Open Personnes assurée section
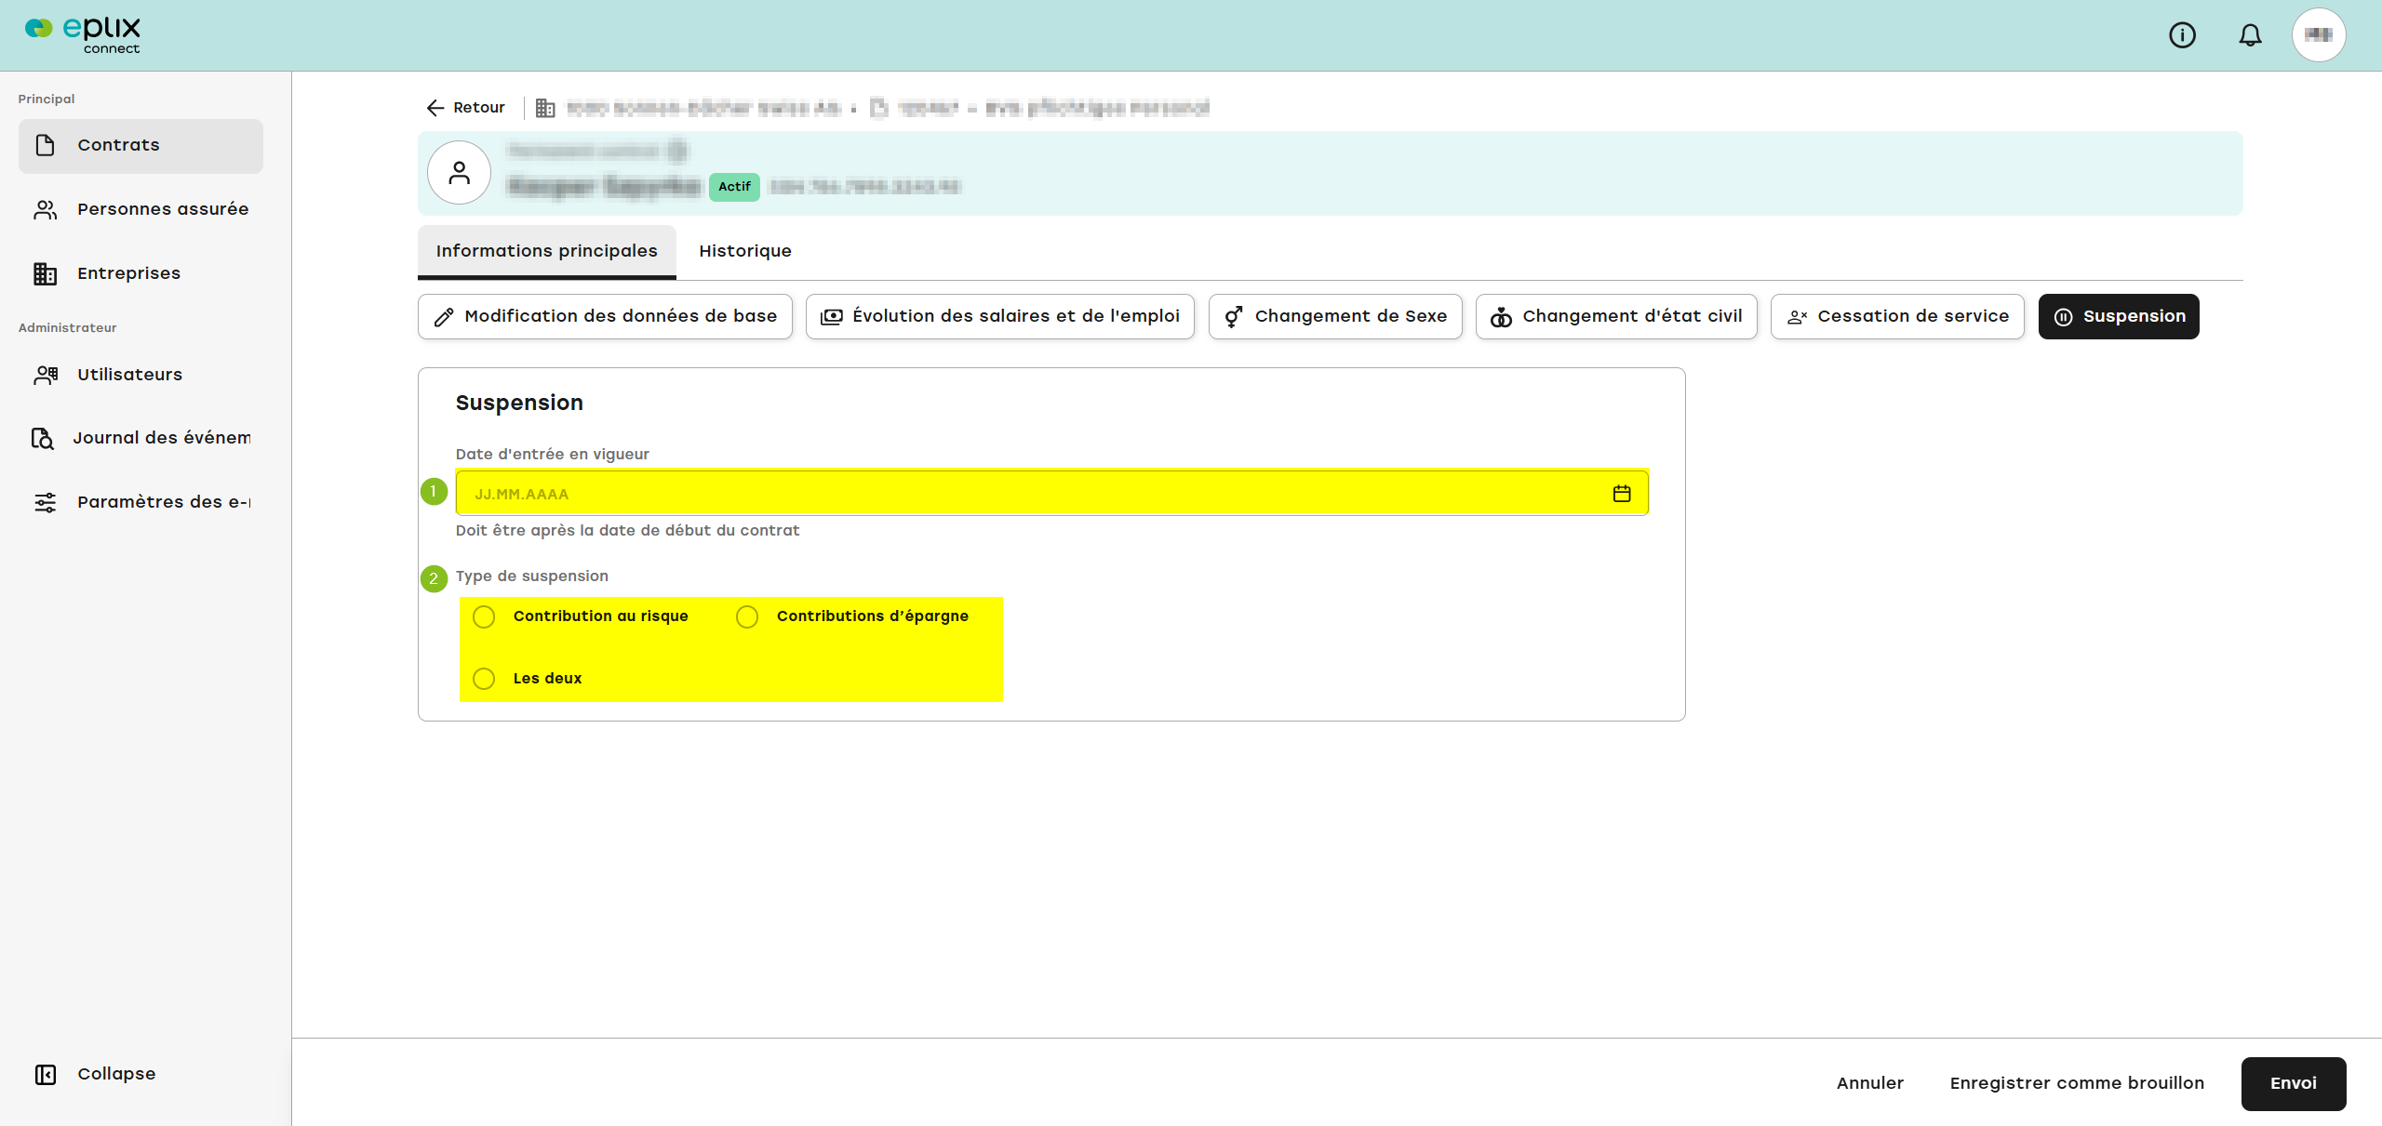This screenshot has height=1126, width=2382. (x=141, y=209)
